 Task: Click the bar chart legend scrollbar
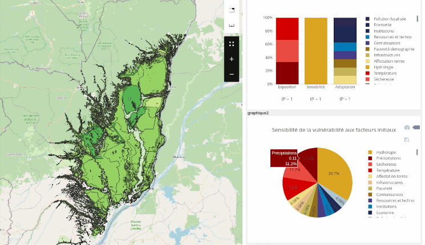418,20
